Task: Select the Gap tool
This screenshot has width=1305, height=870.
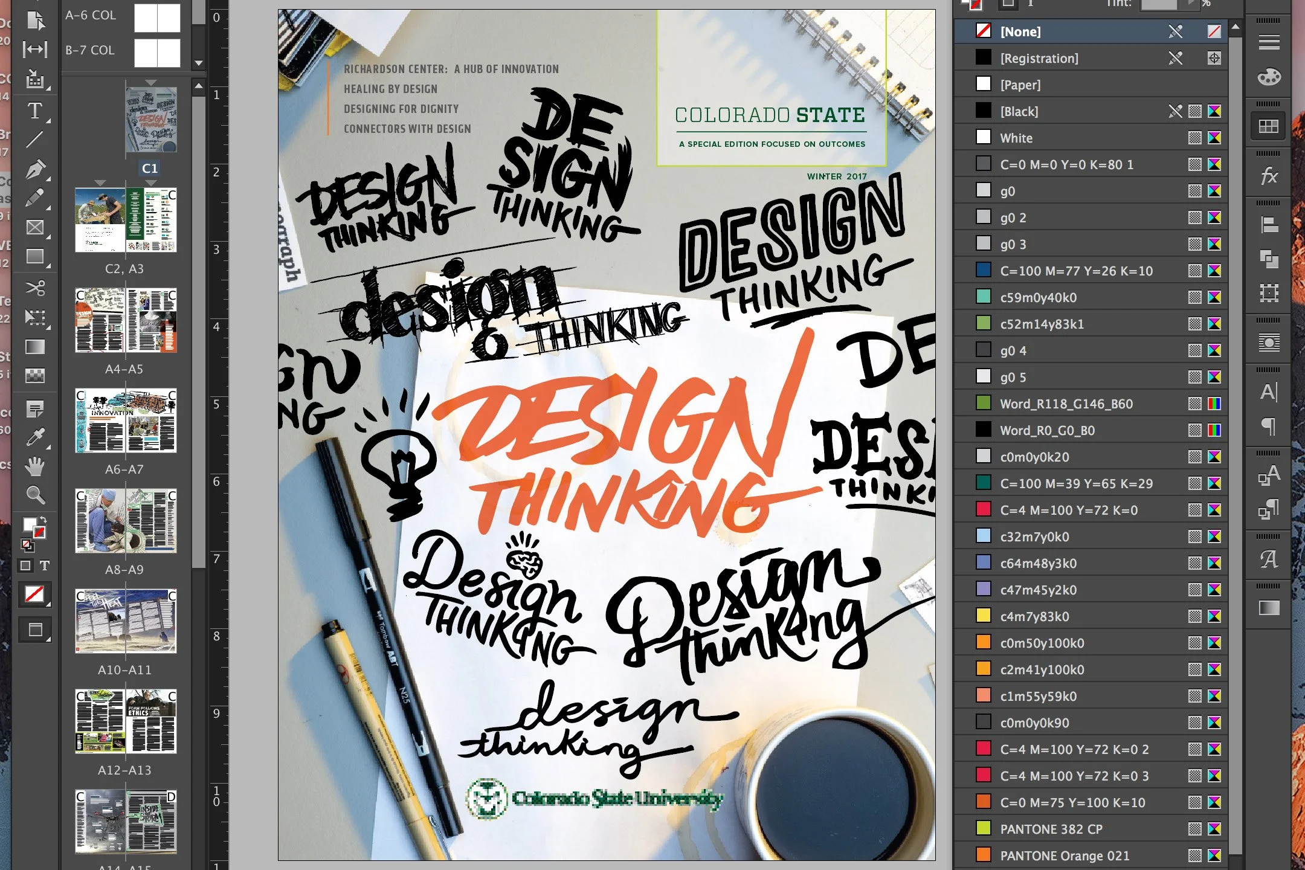Action: [x=35, y=49]
